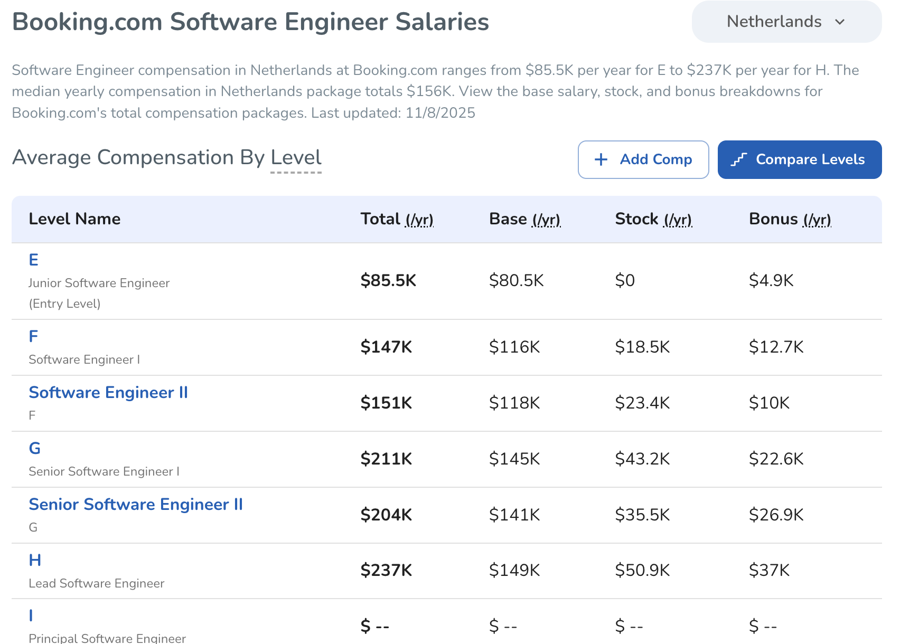Open the E level link
Image resolution: width=900 pixels, height=644 pixels.
coord(34,260)
